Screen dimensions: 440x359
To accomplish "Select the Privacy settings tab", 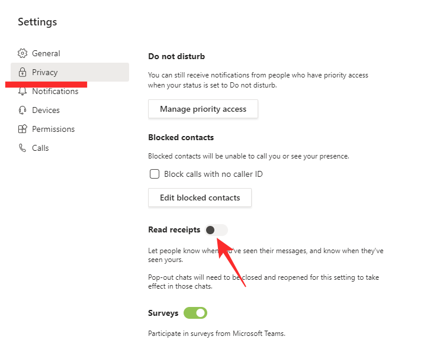I will tap(45, 72).
